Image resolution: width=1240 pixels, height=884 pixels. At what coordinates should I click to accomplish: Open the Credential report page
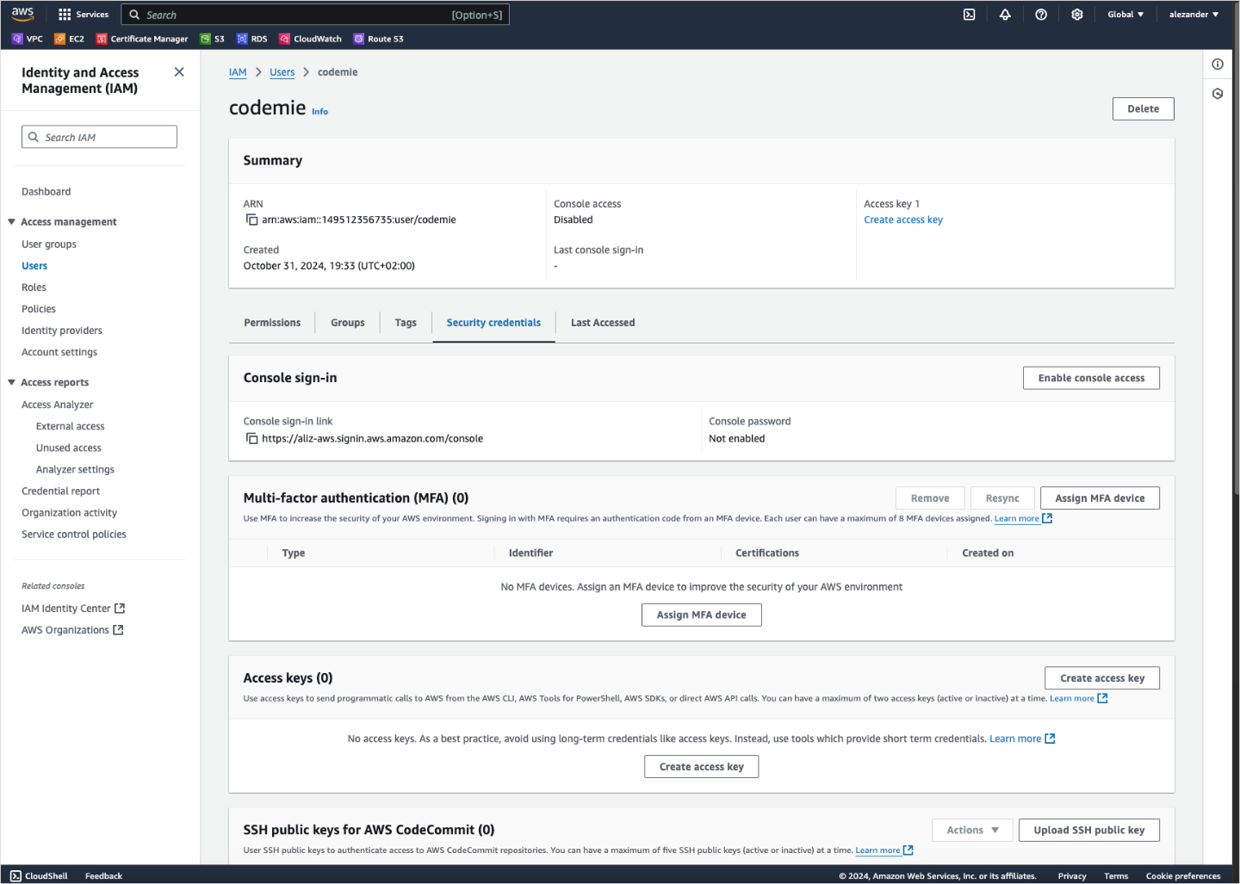(60, 491)
